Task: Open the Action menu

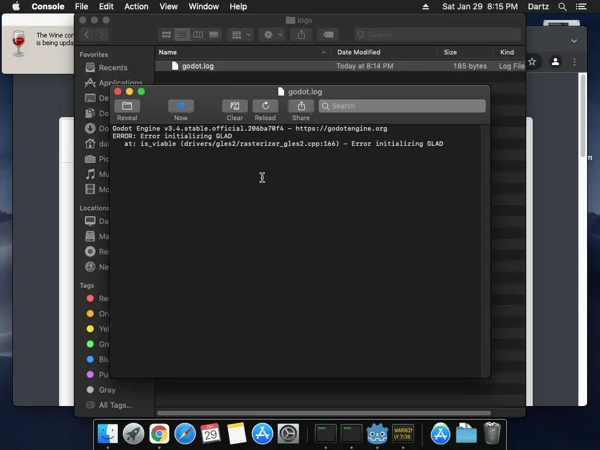Action: (136, 6)
